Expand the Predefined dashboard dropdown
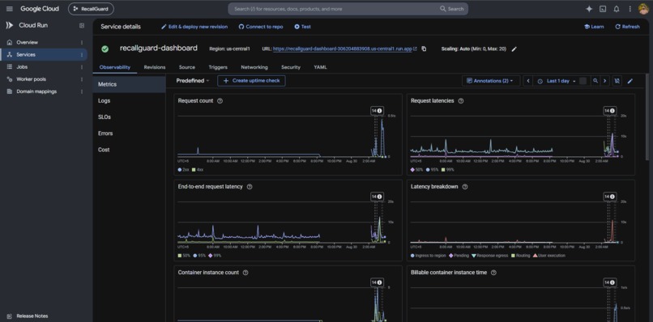 coord(192,81)
